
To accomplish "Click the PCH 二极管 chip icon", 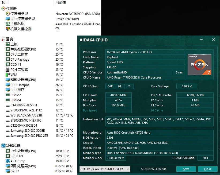I will coord(8,69).
